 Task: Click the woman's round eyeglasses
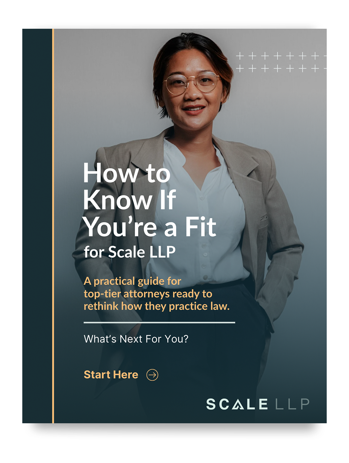[192, 83]
